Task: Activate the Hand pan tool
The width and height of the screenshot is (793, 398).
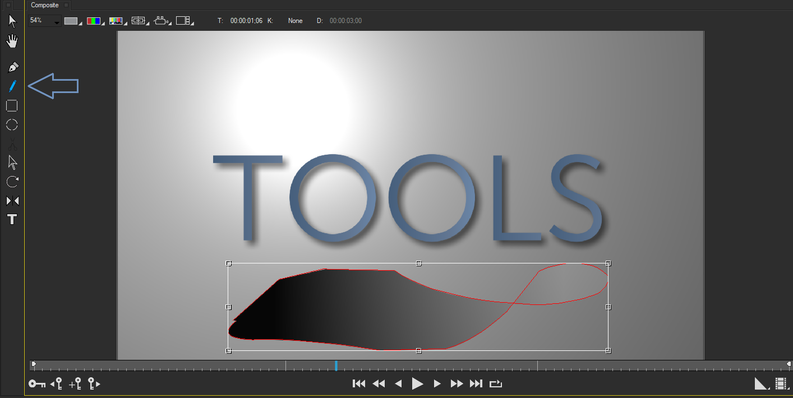Action: [12, 40]
